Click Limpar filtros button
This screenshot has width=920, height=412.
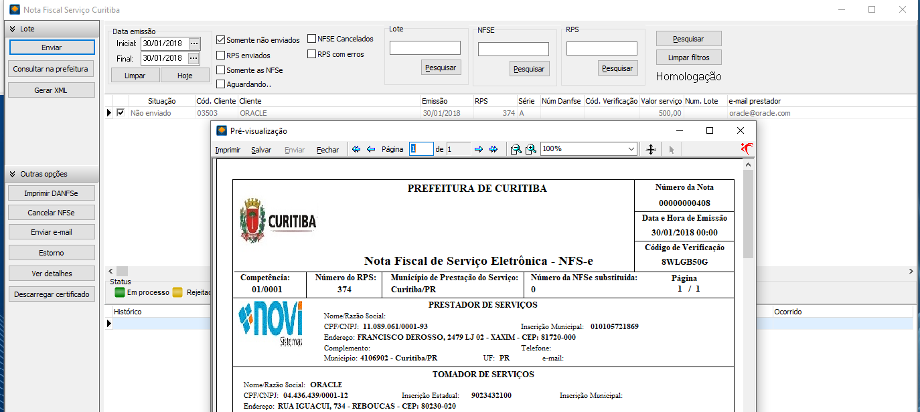[x=689, y=58]
